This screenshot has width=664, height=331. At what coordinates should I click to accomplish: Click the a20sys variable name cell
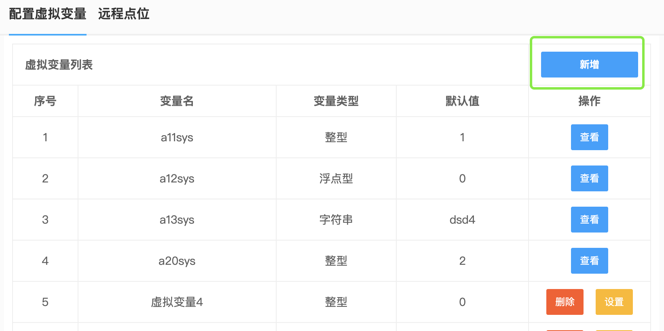coord(177,261)
